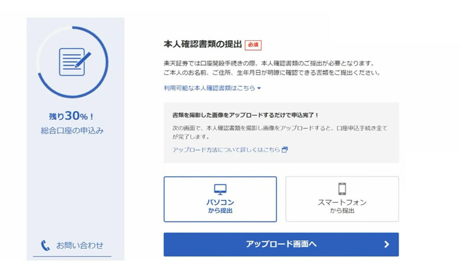
Task: Click the パソコン text label
Action: pyautogui.click(x=220, y=203)
